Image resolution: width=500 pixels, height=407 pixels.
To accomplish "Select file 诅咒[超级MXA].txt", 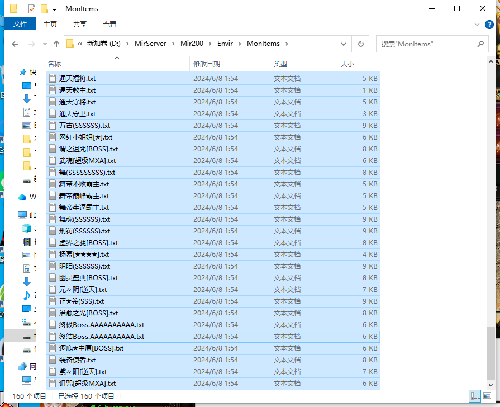I will pos(213,384).
